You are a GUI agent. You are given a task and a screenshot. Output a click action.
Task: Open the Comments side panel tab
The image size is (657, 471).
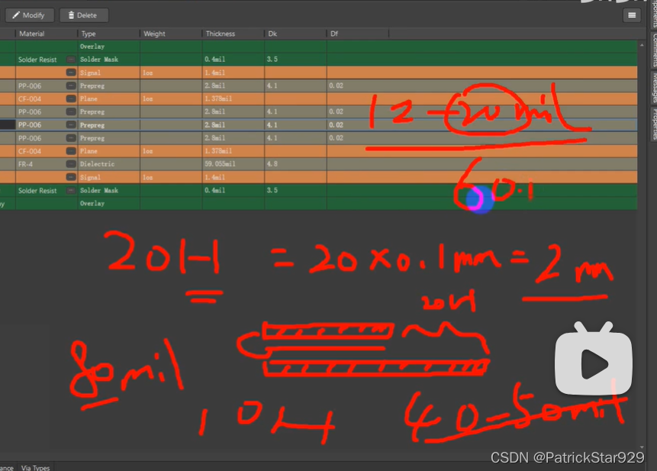tap(654, 50)
